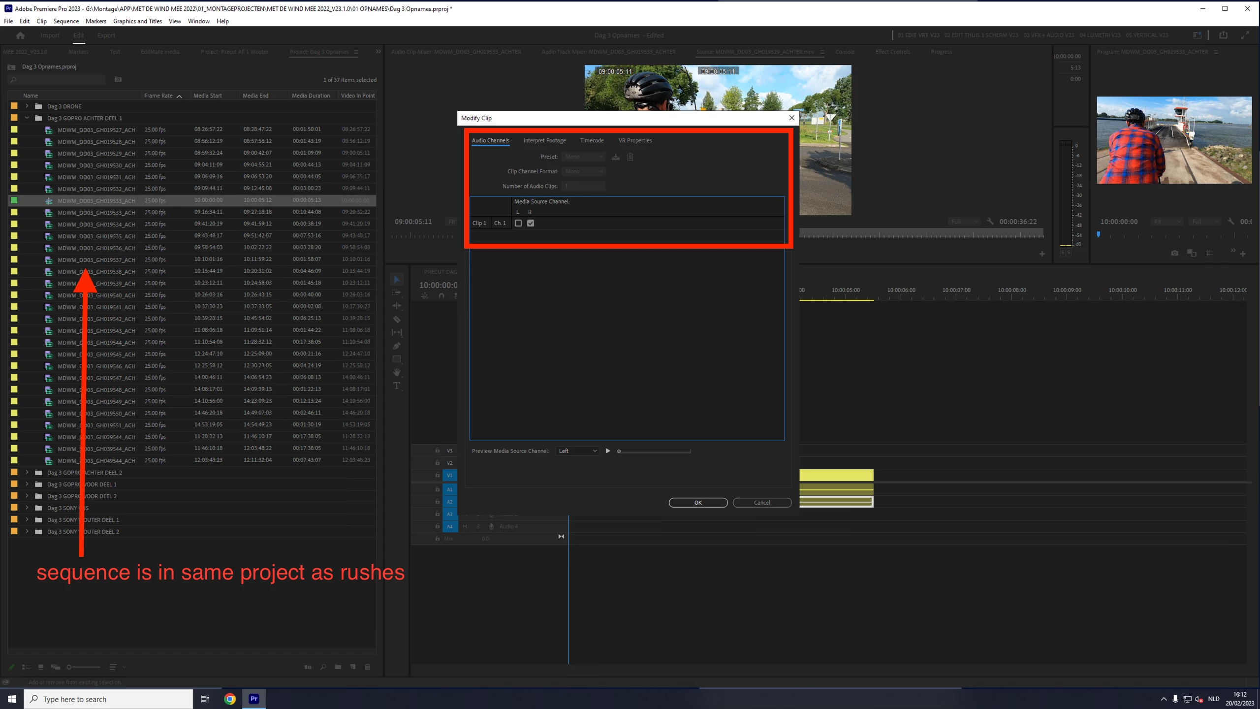Screen dimensions: 1260x709
Task: Select the Type tool
Action: (397, 386)
